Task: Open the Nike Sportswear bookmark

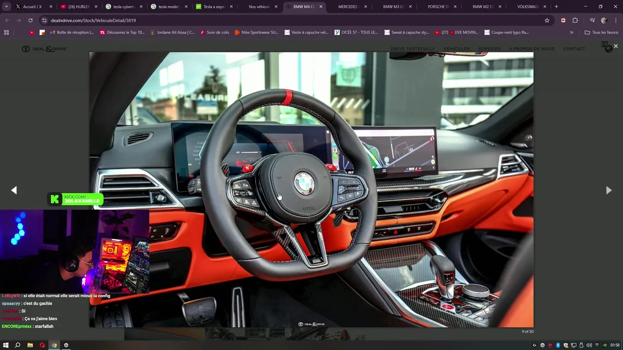Action: [257, 32]
